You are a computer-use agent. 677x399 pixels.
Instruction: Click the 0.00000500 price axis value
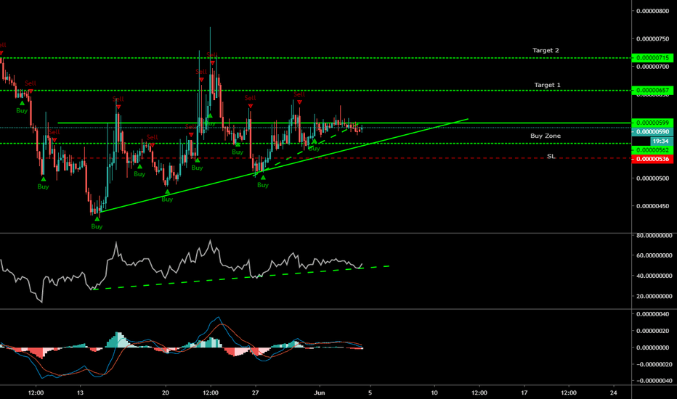tap(653, 178)
